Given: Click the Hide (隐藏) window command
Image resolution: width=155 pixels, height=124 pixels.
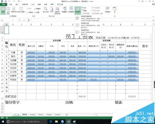Looking at the screenshot, I should point(84,11).
